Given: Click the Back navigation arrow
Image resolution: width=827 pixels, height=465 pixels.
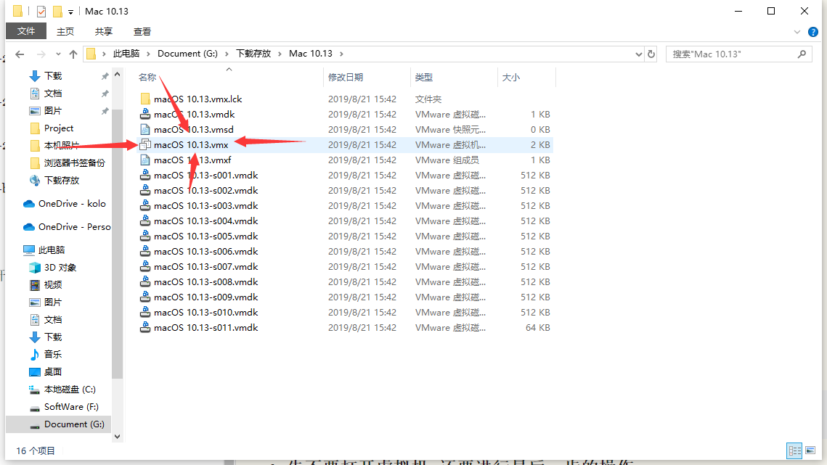Looking at the screenshot, I should (x=20, y=54).
